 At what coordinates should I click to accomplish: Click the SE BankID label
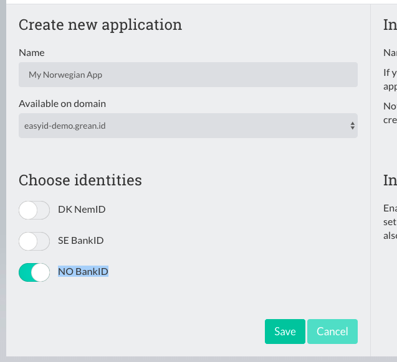[81, 241]
